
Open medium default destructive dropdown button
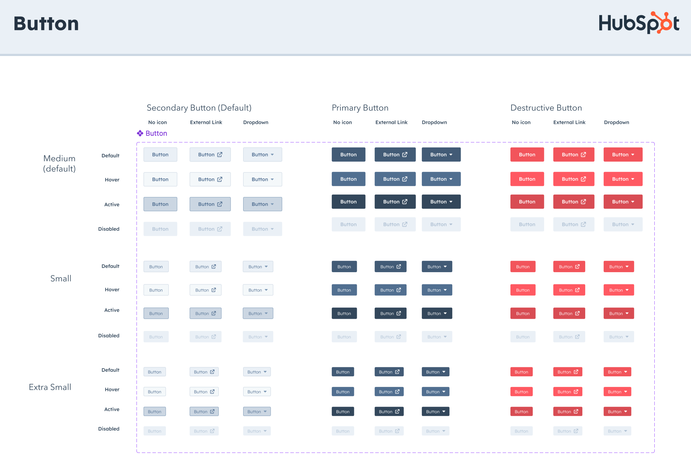(623, 155)
